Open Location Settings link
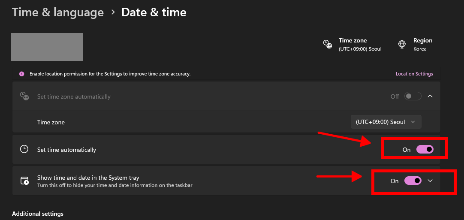This screenshot has width=464, height=220. click(x=414, y=74)
